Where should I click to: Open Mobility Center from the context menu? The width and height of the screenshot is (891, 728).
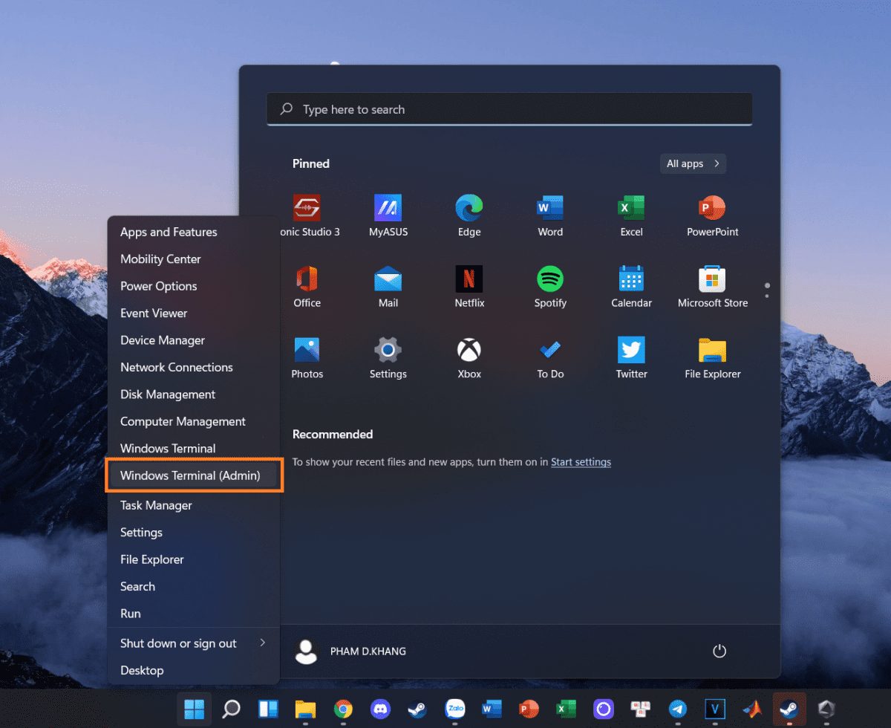coord(194,259)
